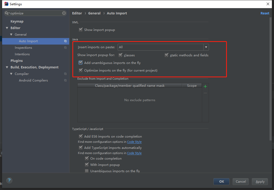Click the settings panel vertical scrollbar

pos(270,79)
